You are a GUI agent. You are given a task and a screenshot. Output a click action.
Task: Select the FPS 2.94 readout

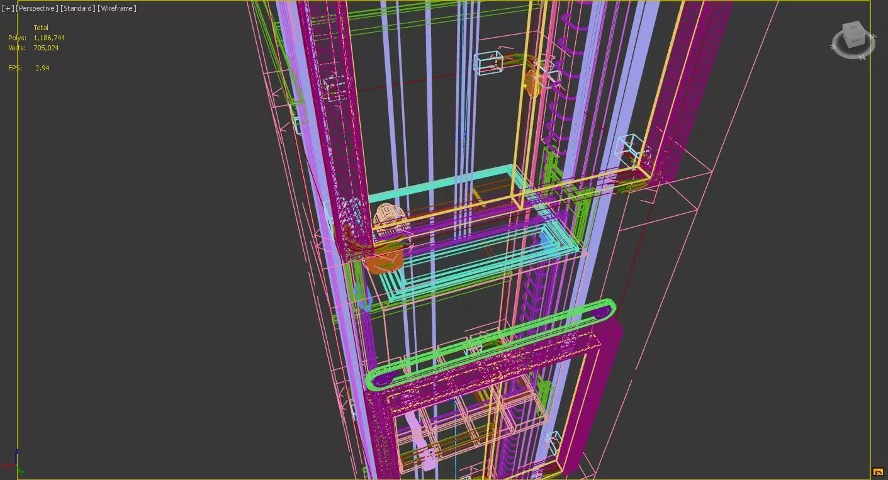pyautogui.click(x=28, y=67)
